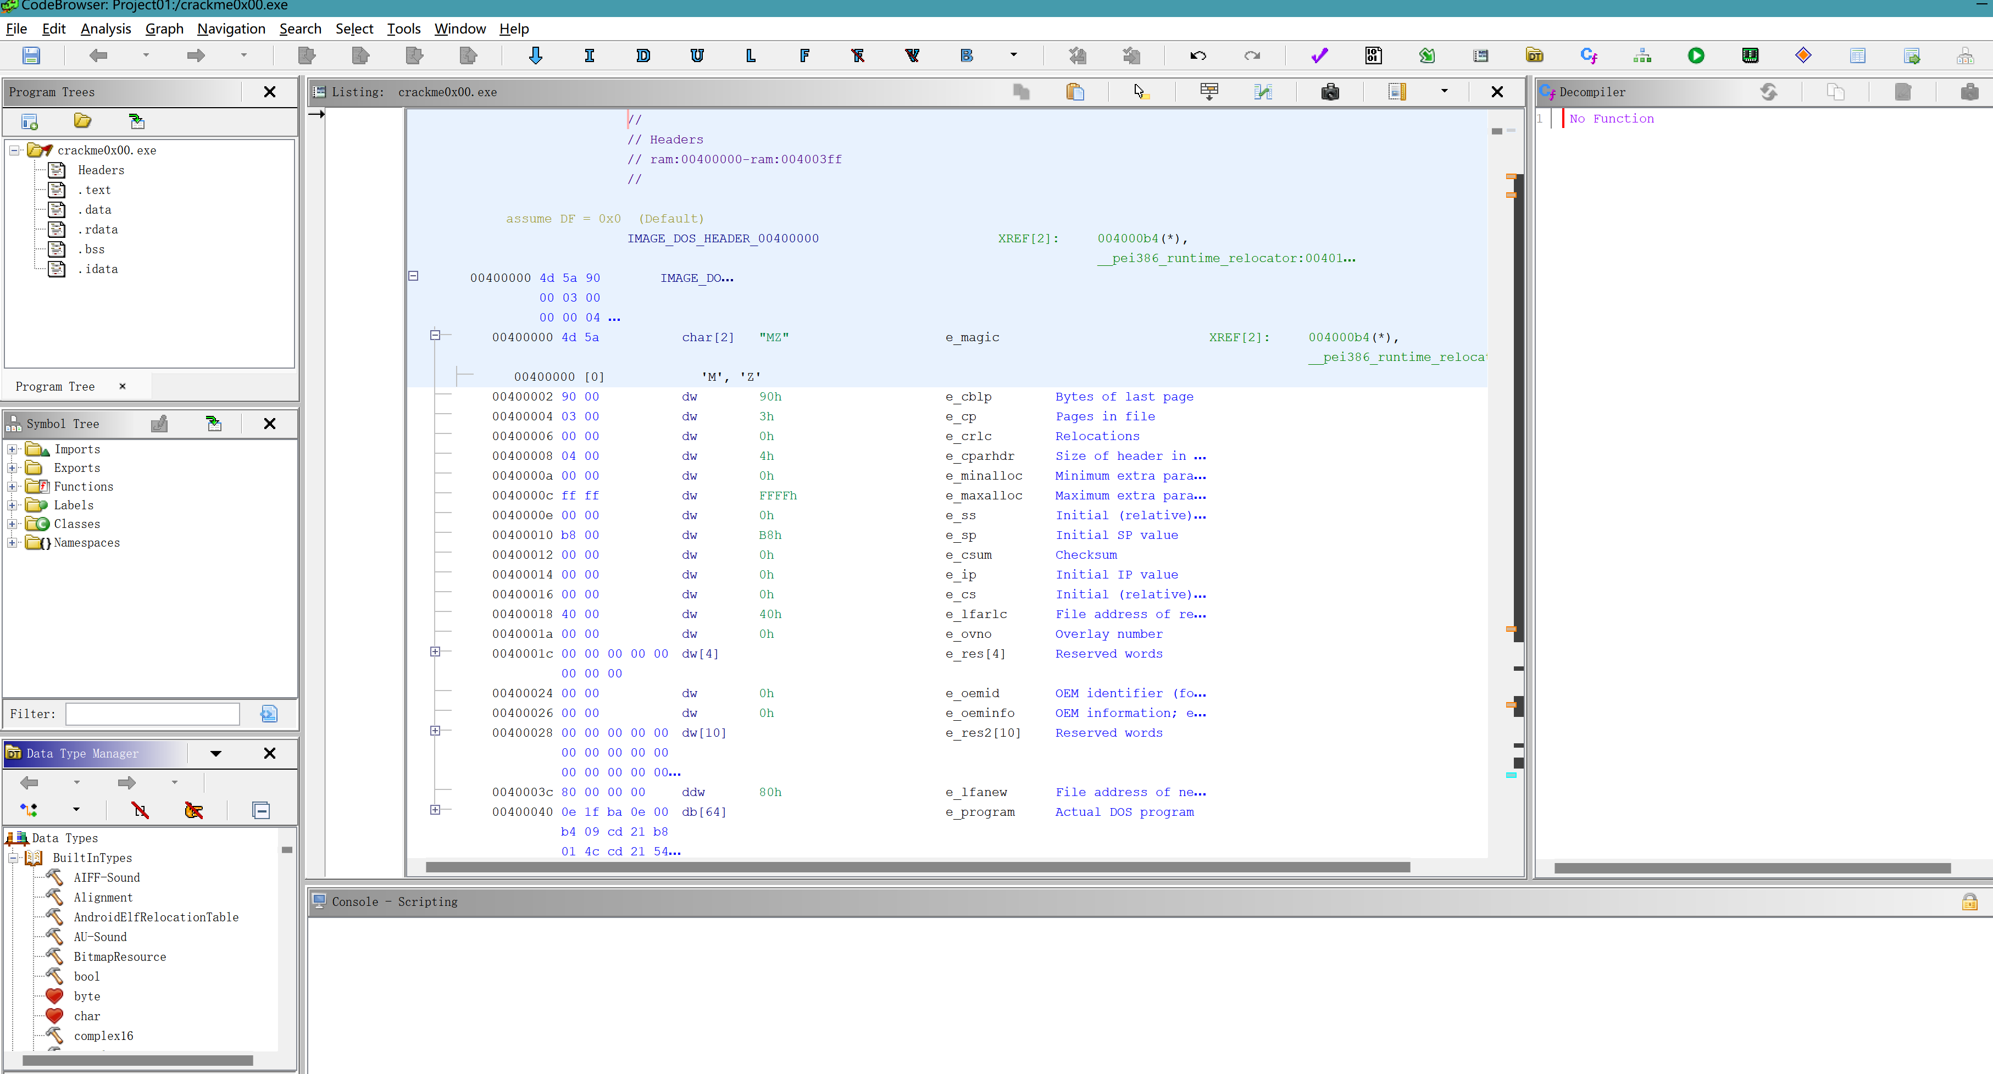Close the Program Trees panel
The width and height of the screenshot is (1993, 1074).
click(269, 92)
